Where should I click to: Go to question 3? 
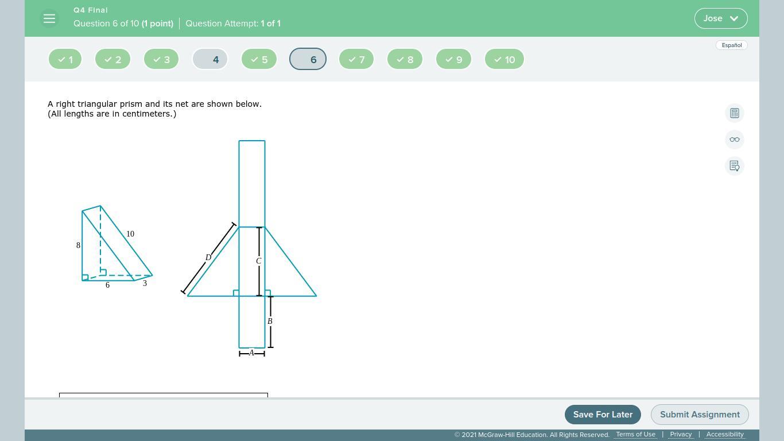(161, 59)
